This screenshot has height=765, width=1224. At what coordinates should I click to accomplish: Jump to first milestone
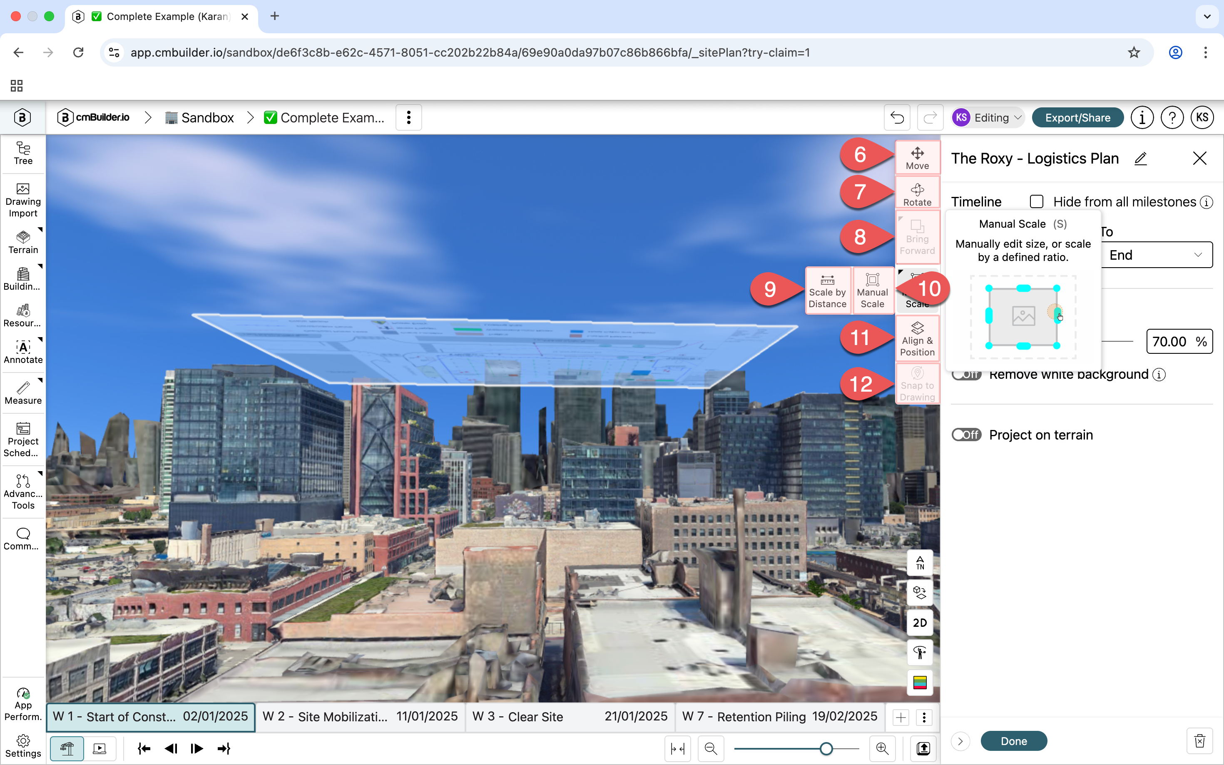point(144,748)
